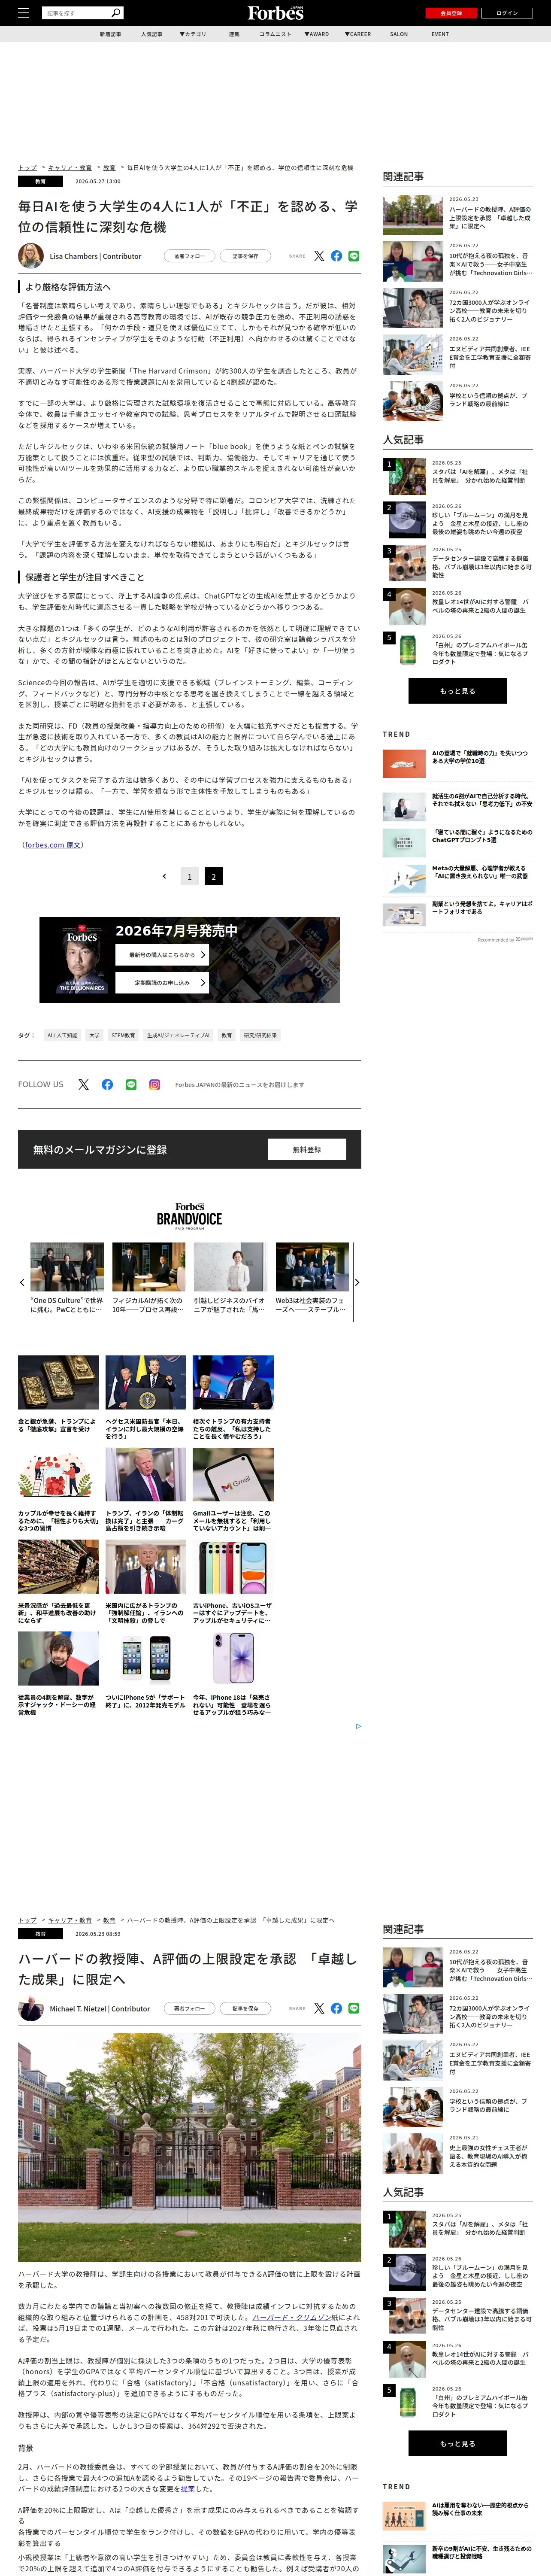Open the Forbes Japan logo homepage
This screenshot has width=551, height=2576.
tap(275, 13)
